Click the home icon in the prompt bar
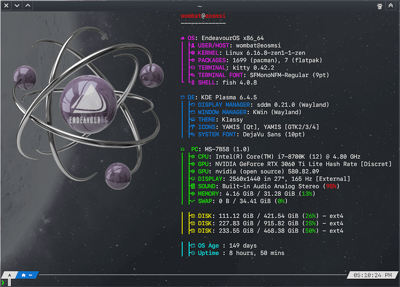This screenshot has height=287, width=400. click(24, 275)
